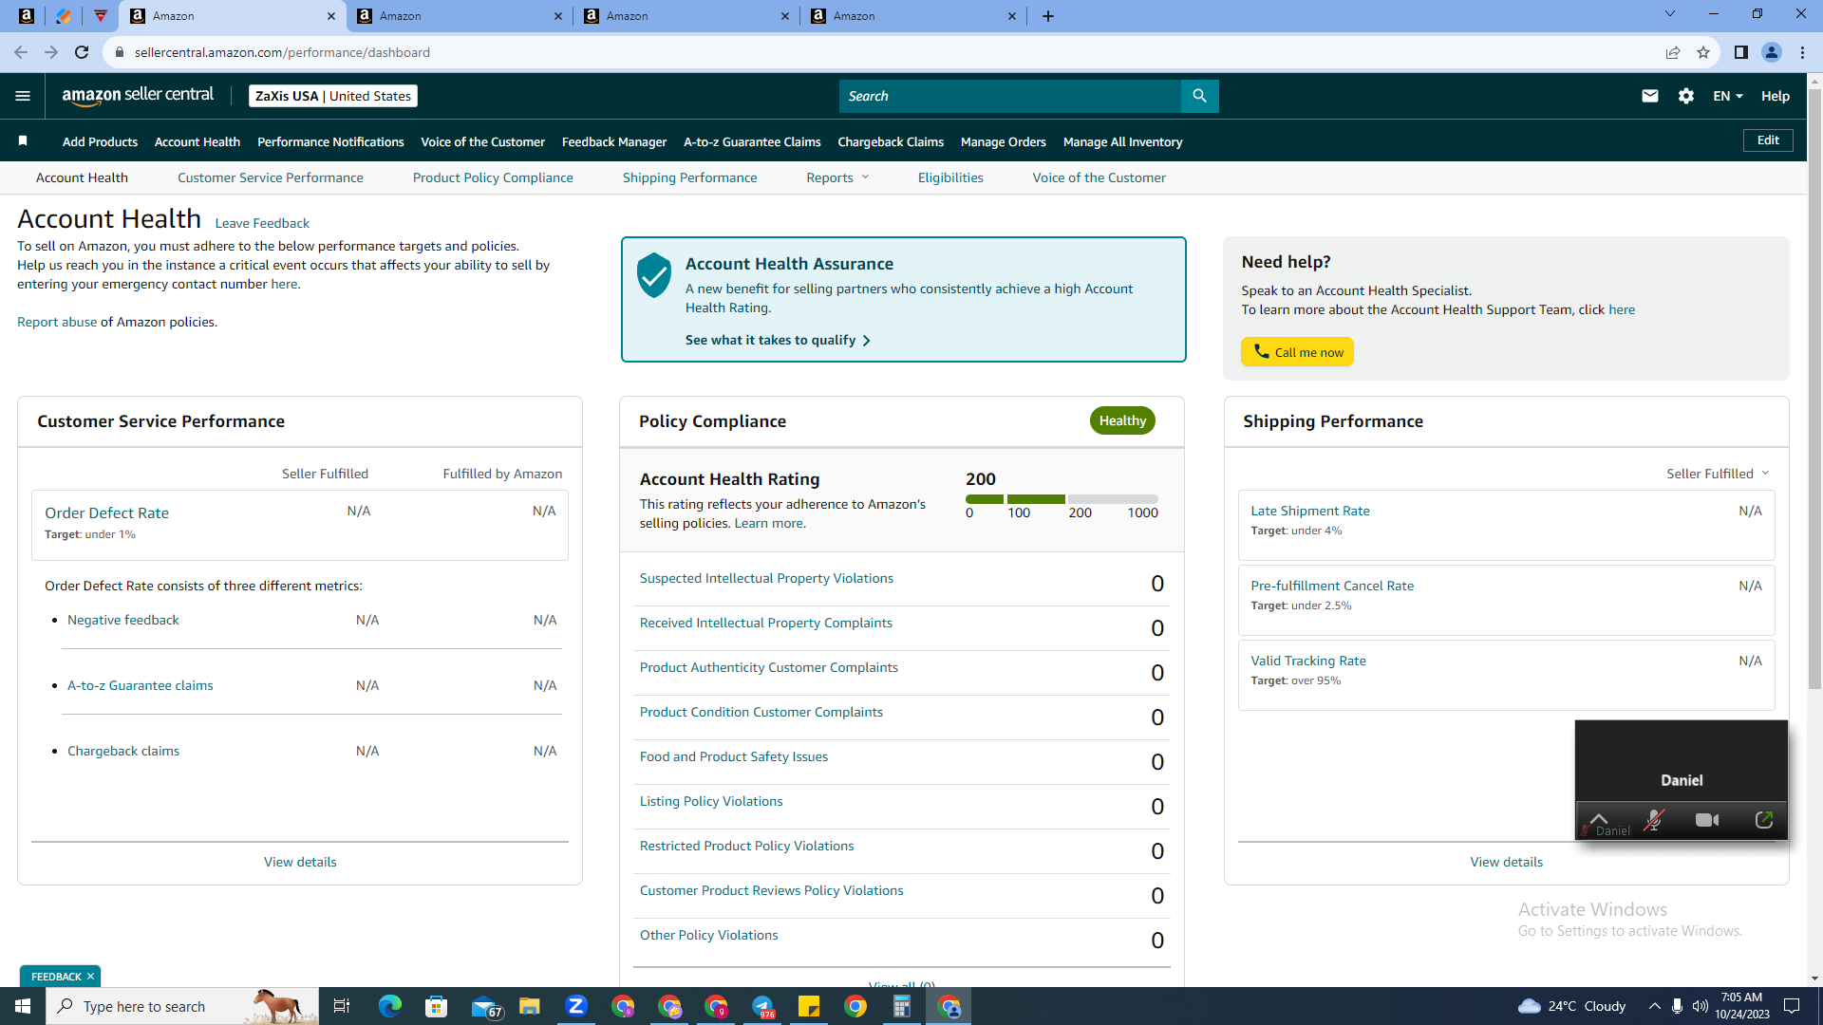Image resolution: width=1823 pixels, height=1025 pixels.
Task: Click the Call me now button
Action: [1297, 352]
